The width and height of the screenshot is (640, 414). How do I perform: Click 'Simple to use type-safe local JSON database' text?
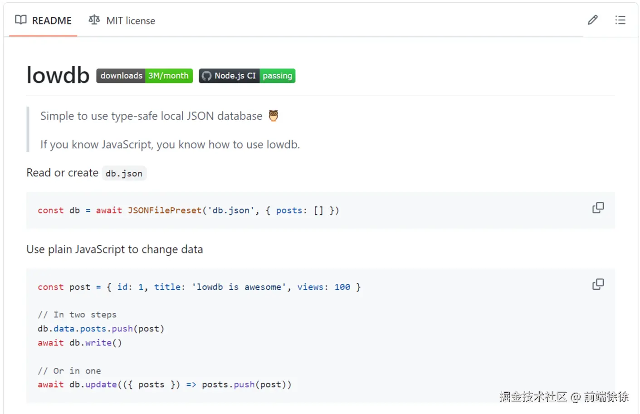[151, 116]
